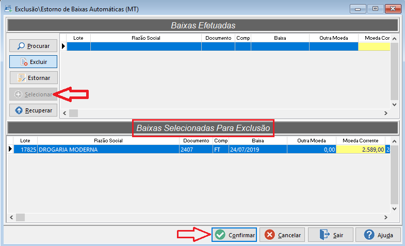The width and height of the screenshot is (405, 246).
Task: Click down arrow of exclusion grid vertical scrollbar
Action: [394, 209]
